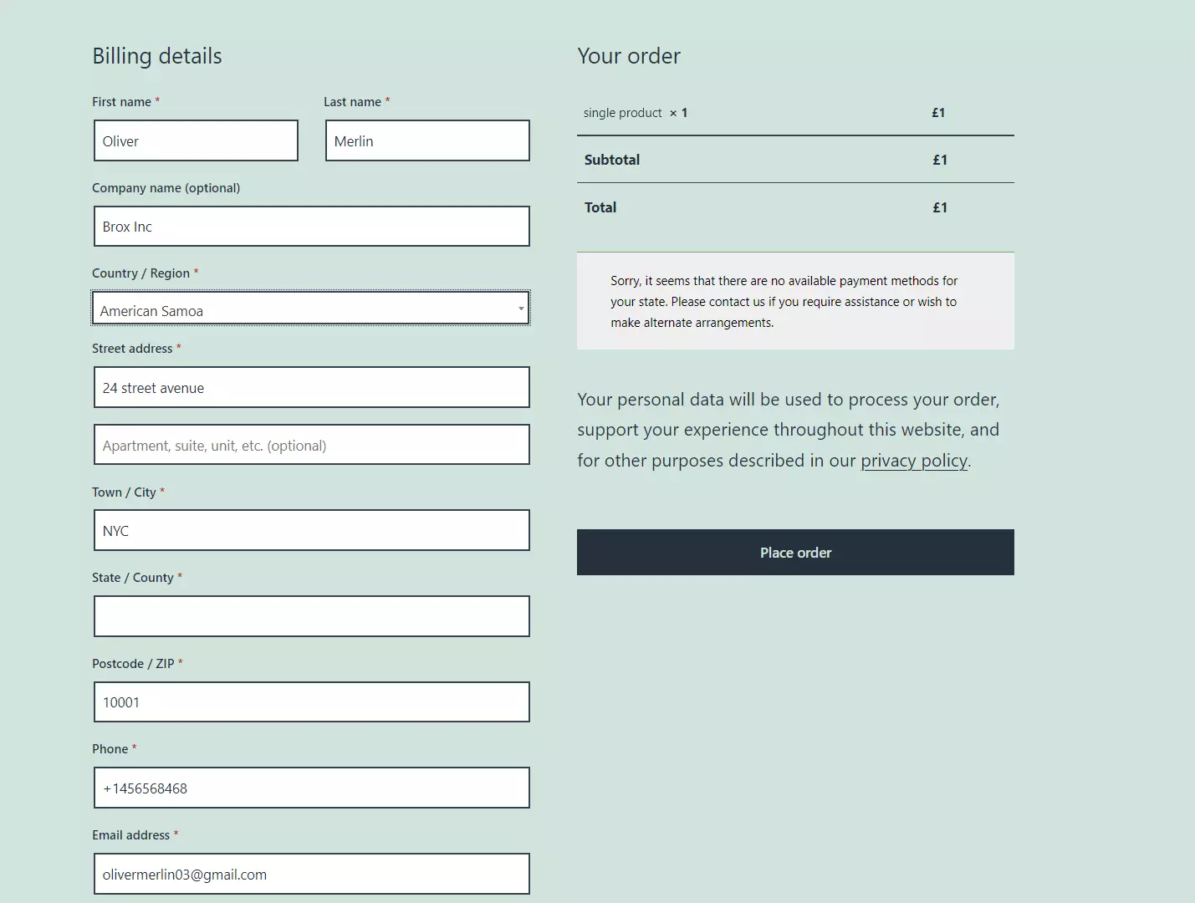Click the Your order heading

[x=629, y=56]
